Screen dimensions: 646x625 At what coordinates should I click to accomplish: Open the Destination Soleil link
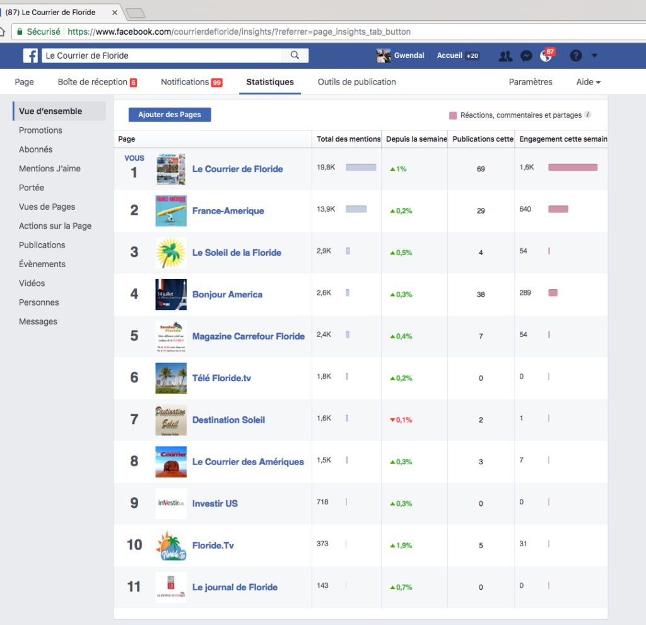pyautogui.click(x=228, y=420)
